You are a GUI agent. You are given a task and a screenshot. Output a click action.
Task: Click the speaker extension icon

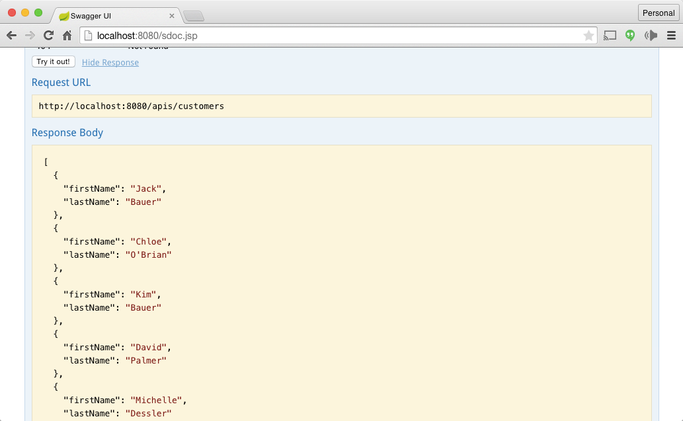pyautogui.click(x=651, y=36)
